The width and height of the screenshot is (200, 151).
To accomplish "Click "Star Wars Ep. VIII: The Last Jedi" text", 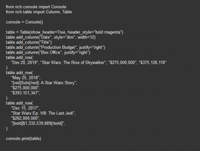I will 43,113.
